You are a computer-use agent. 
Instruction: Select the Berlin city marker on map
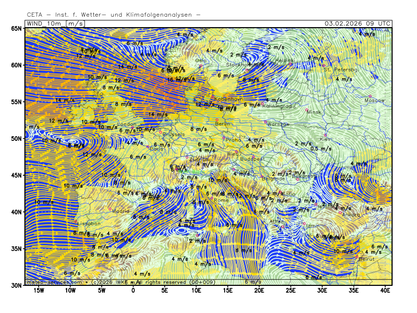pos(217,120)
